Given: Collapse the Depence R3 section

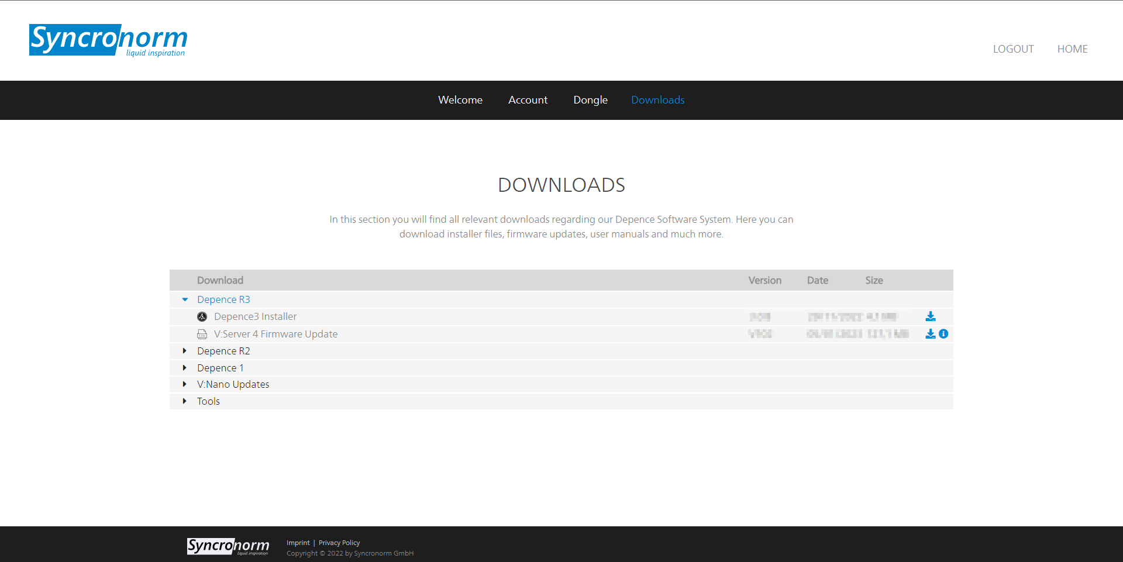Looking at the screenshot, I should [x=185, y=299].
